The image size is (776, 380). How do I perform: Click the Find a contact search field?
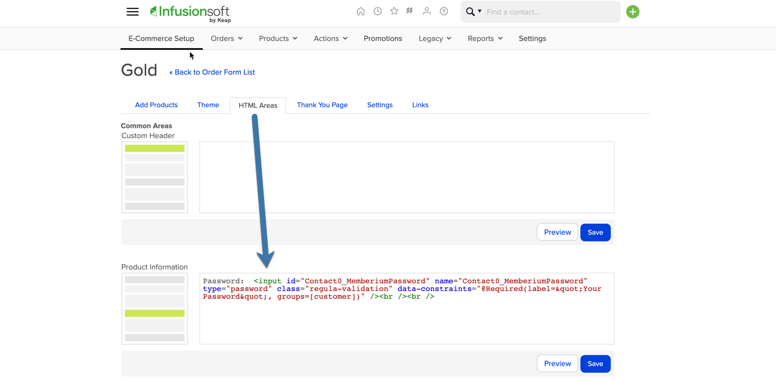[551, 12]
